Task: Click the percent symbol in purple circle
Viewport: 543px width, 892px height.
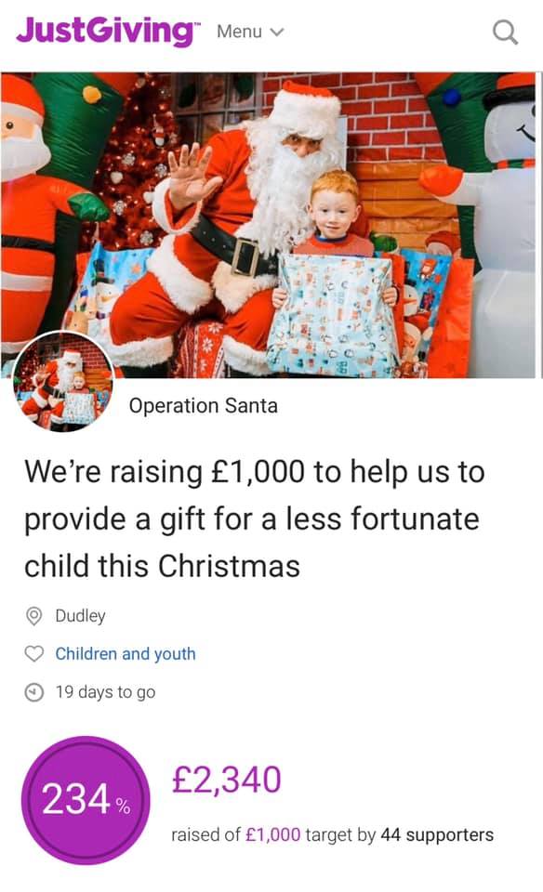Action: (124, 807)
